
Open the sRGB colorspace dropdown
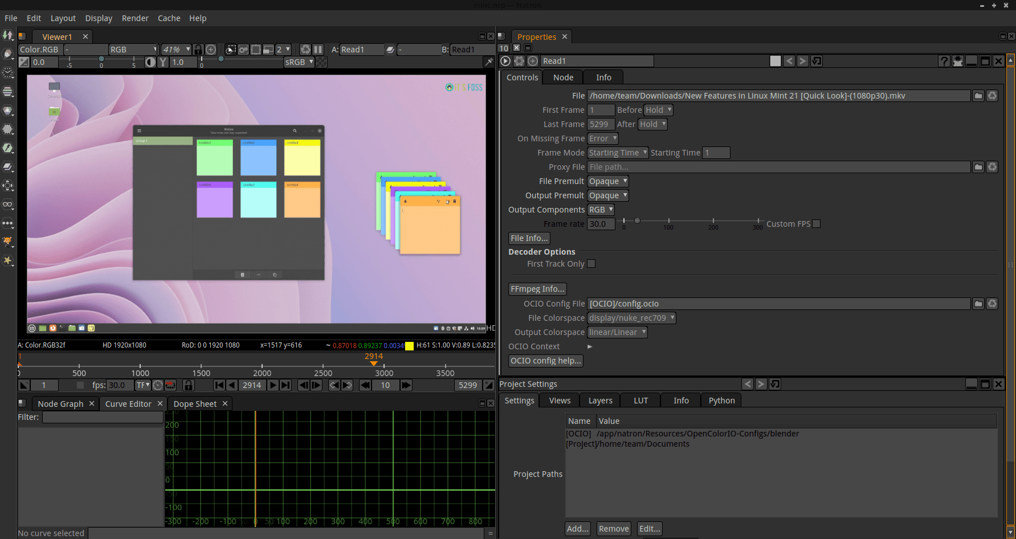[x=298, y=62]
